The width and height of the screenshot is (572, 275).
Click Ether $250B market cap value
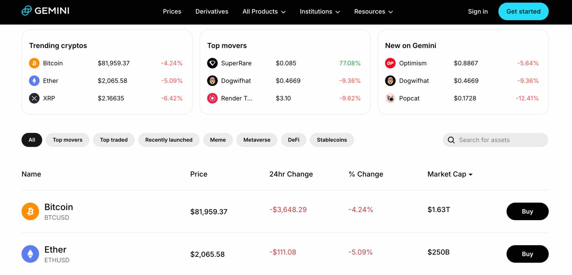click(x=439, y=252)
